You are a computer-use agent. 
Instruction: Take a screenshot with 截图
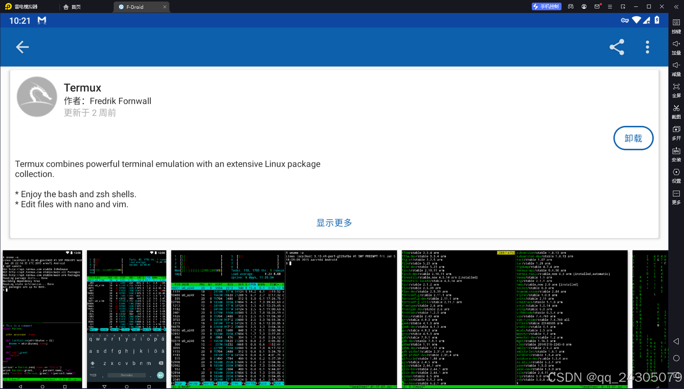click(x=676, y=111)
